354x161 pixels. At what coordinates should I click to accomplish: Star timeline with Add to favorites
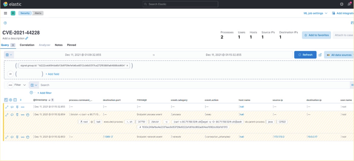pos(316,35)
